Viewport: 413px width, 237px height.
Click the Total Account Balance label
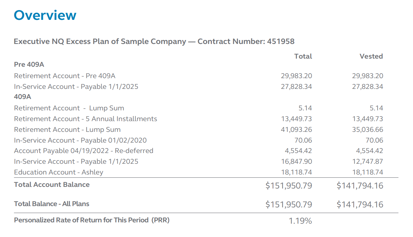pos(51,185)
